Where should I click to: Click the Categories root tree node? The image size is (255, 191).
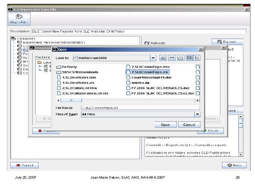(23, 39)
